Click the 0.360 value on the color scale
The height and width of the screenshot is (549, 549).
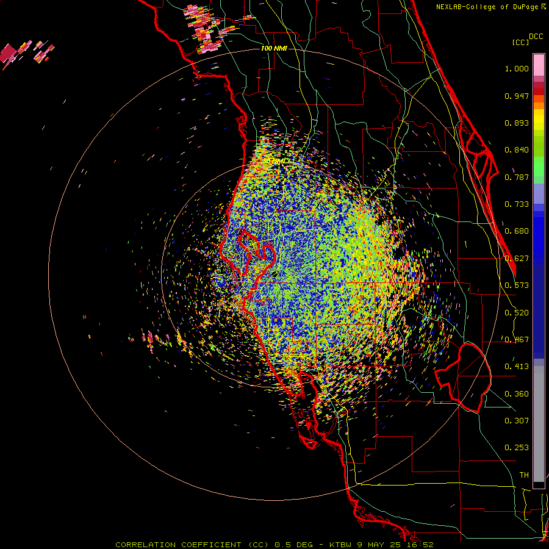[517, 394]
